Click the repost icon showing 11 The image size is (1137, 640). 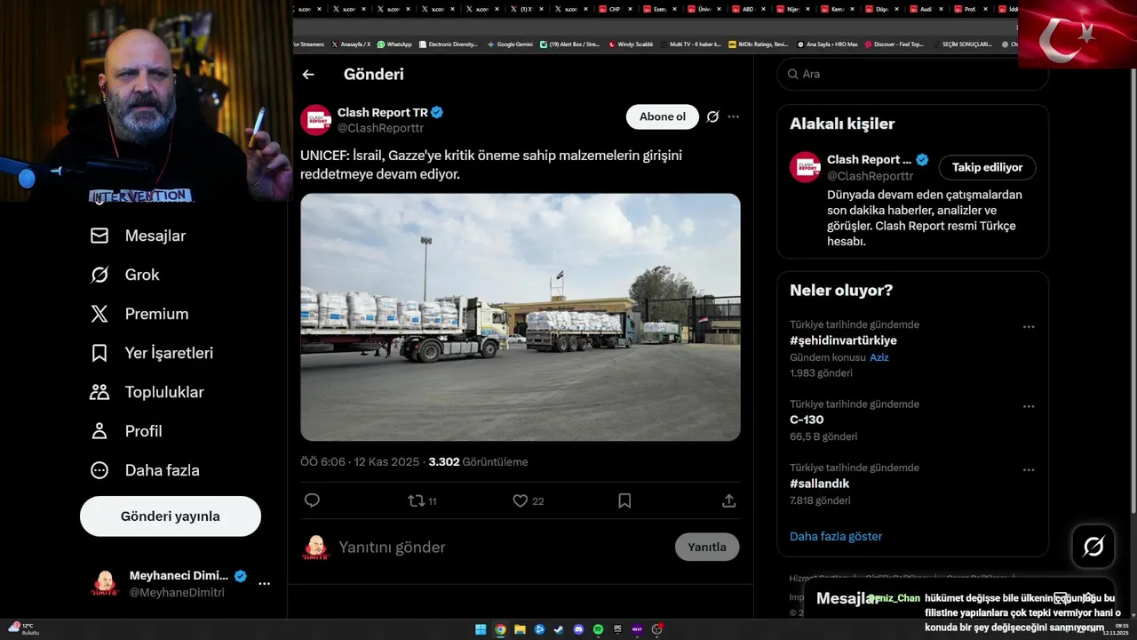point(422,500)
